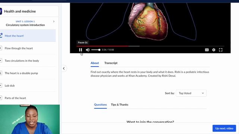Image resolution: width=239 pixels, height=134 pixels.
Task: Click the video description mentioning Rishi Desai
Action: click(150, 74)
